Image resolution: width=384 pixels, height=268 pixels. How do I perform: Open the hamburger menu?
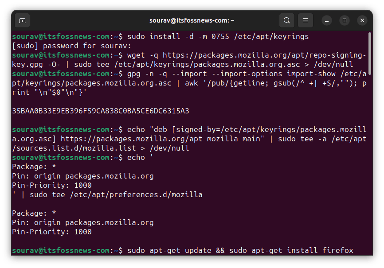(305, 20)
